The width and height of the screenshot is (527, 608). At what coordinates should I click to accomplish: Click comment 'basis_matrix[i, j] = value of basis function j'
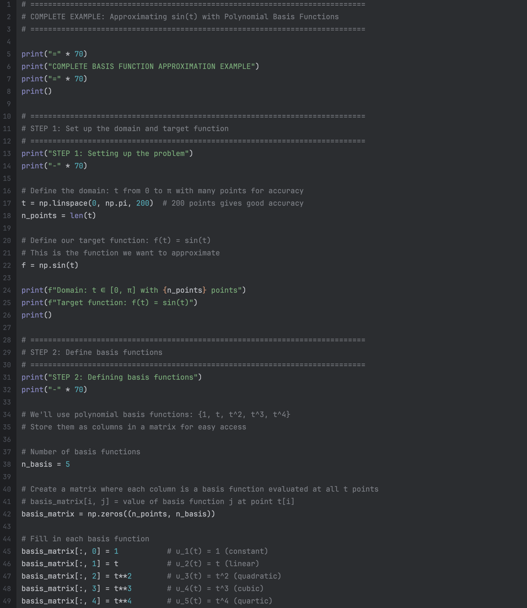[x=158, y=501]
